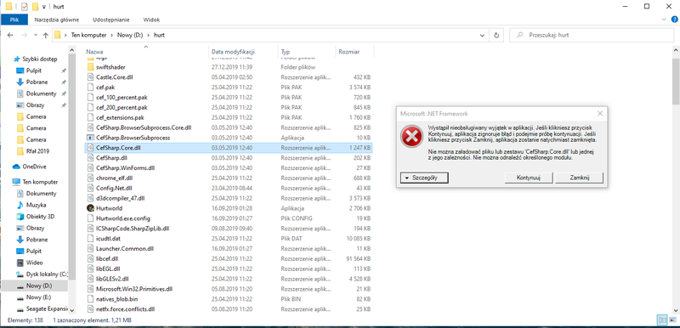Click sidebar scrollbar down arrow

(72, 310)
